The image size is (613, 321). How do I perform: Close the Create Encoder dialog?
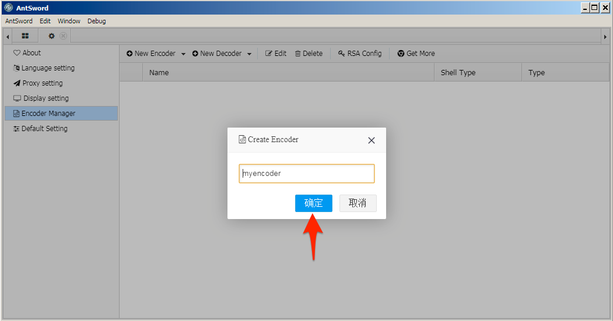click(x=372, y=140)
